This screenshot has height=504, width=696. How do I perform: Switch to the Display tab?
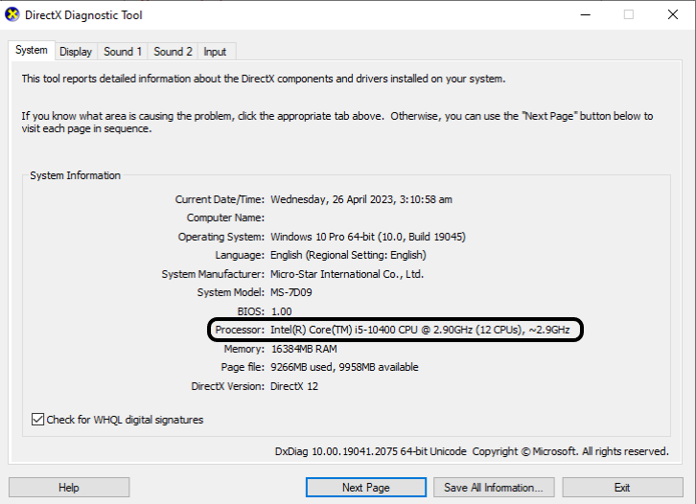(75, 52)
